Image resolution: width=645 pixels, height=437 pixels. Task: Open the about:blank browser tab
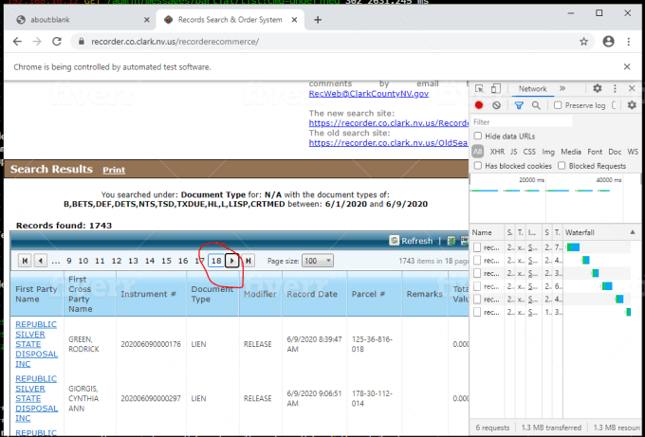(40, 18)
